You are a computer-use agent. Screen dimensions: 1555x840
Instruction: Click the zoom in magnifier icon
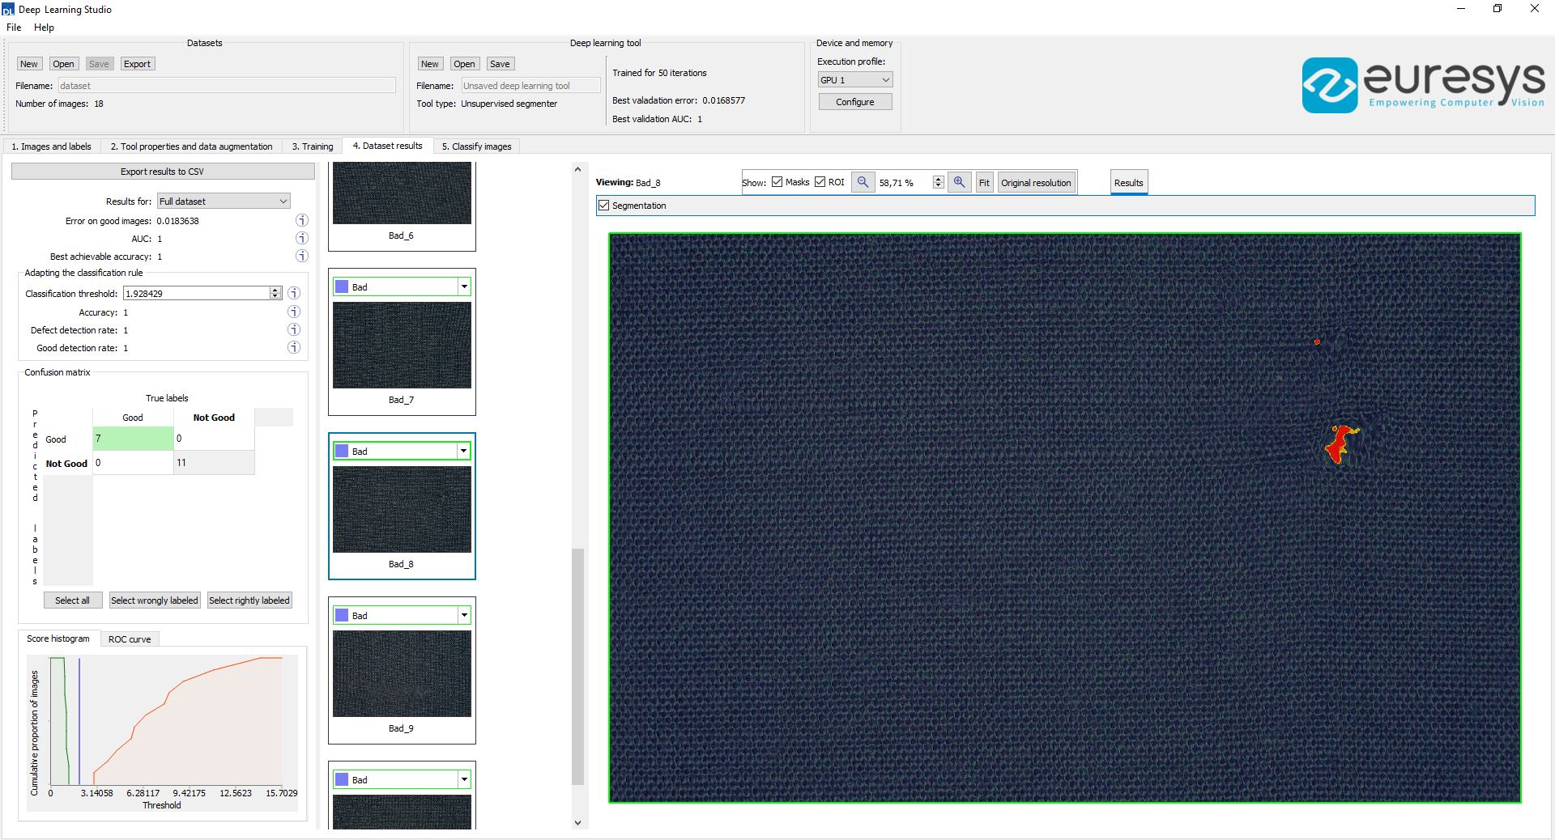click(x=959, y=182)
